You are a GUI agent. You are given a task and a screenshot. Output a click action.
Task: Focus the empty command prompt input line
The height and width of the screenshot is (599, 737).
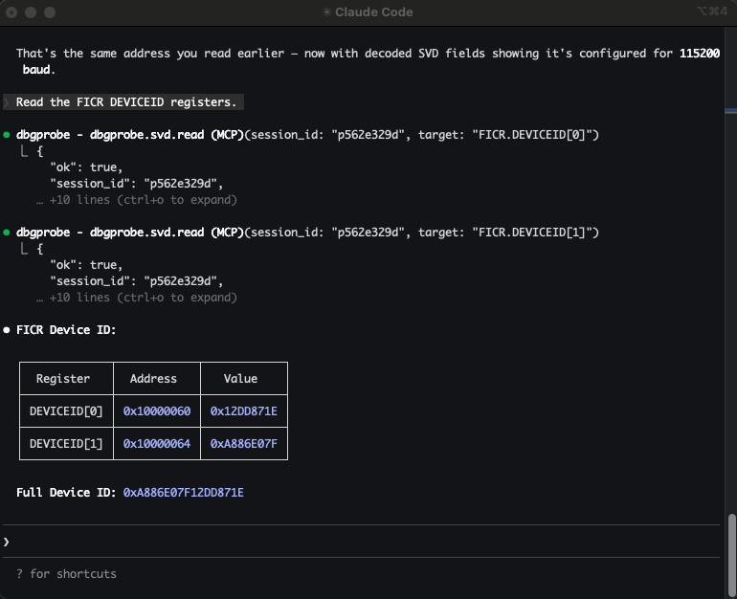(364, 542)
